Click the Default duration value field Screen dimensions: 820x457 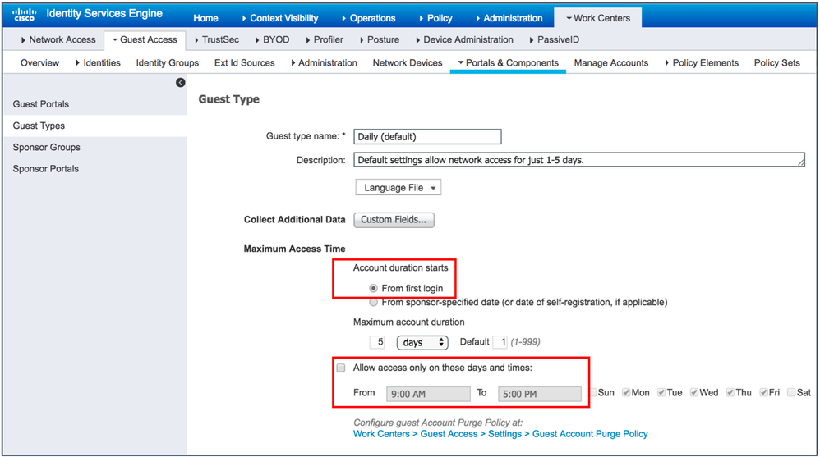click(x=500, y=342)
